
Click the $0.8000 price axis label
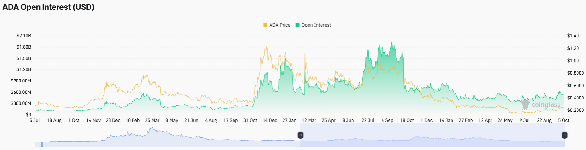576,73
